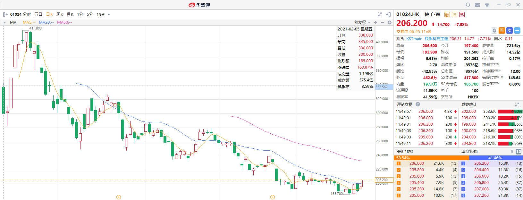Select 五日 five-day chart tab
The height and width of the screenshot is (200, 523).
[38, 14]
